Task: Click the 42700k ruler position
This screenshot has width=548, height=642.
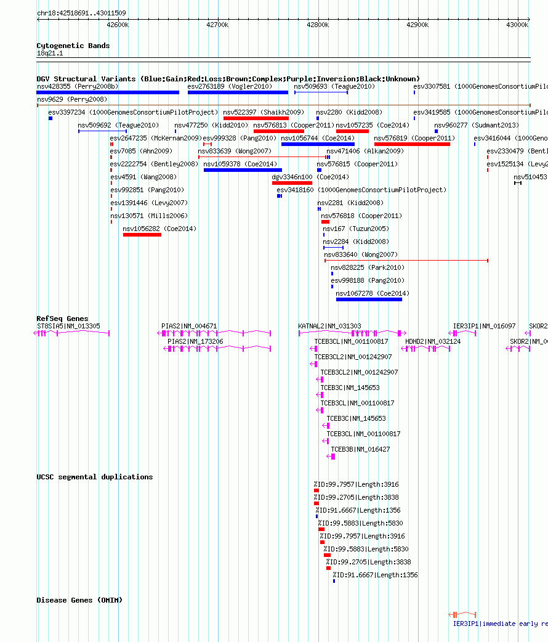Action: click(217, 25)
